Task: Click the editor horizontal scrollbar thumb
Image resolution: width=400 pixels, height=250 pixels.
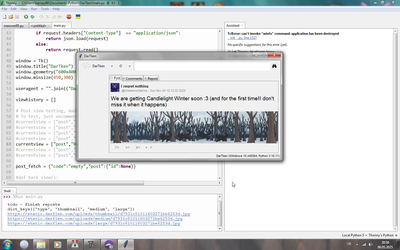Action: pos(75,183)
